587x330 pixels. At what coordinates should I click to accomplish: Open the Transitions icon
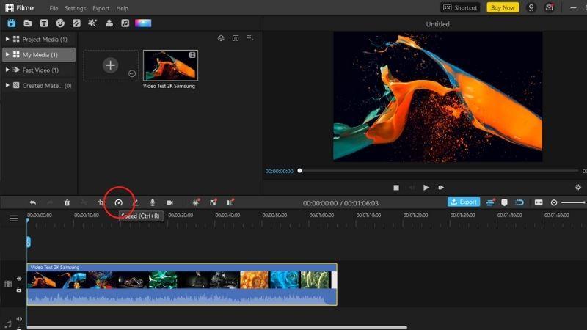point(76,23)
